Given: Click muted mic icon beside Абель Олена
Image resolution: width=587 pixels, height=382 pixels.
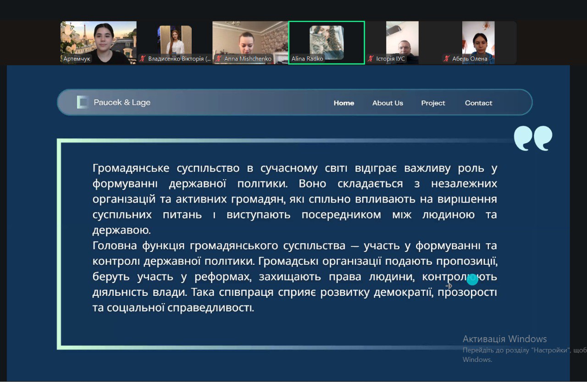Looking at the screenshot, I should click(x=446, y=59).
